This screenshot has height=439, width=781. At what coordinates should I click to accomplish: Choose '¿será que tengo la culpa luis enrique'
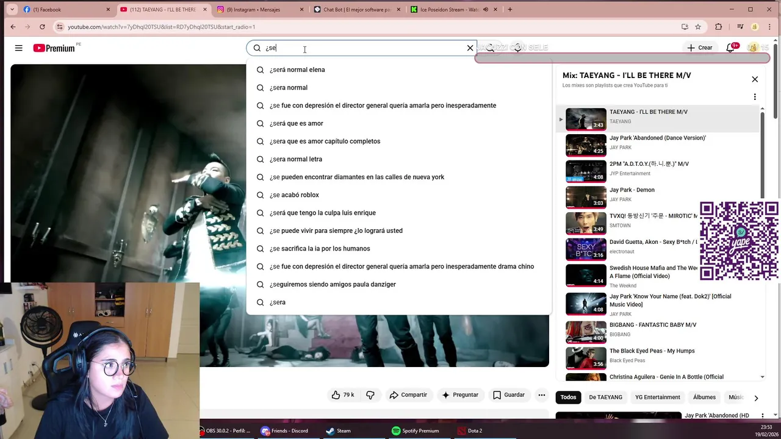point(399,213)
